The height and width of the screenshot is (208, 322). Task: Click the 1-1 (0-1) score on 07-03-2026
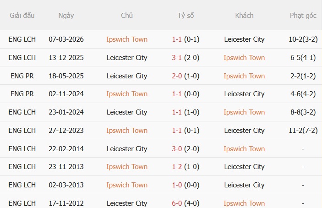point(186,39)
